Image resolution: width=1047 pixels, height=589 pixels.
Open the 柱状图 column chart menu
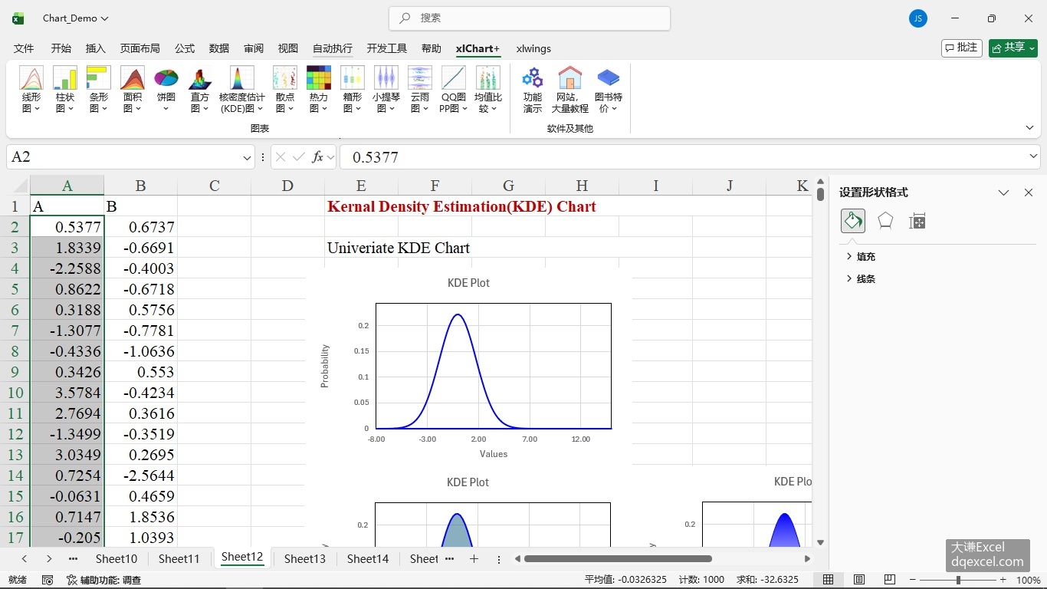click(65, 90)
